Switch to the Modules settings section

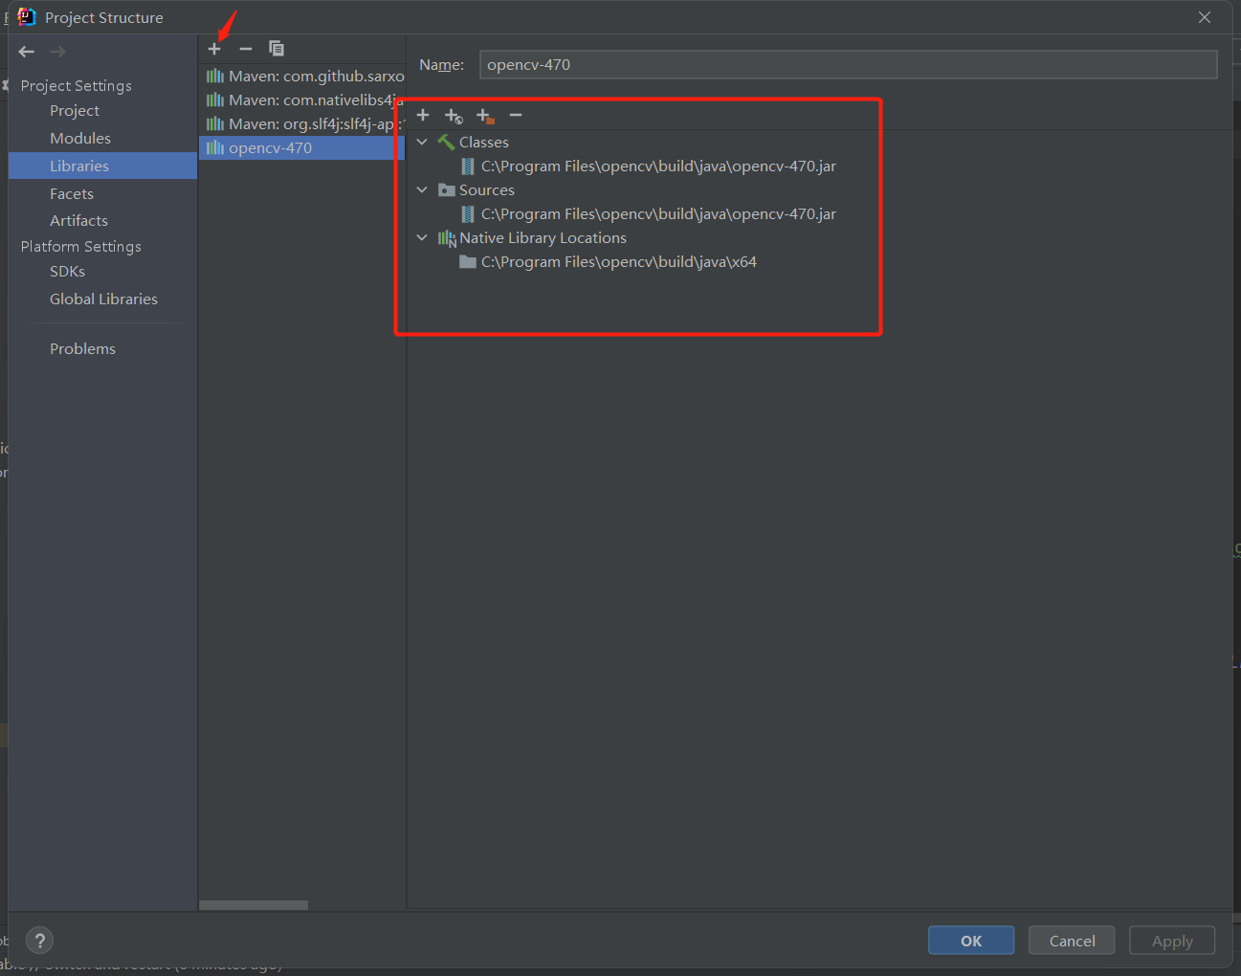click(x=80, y=138)
